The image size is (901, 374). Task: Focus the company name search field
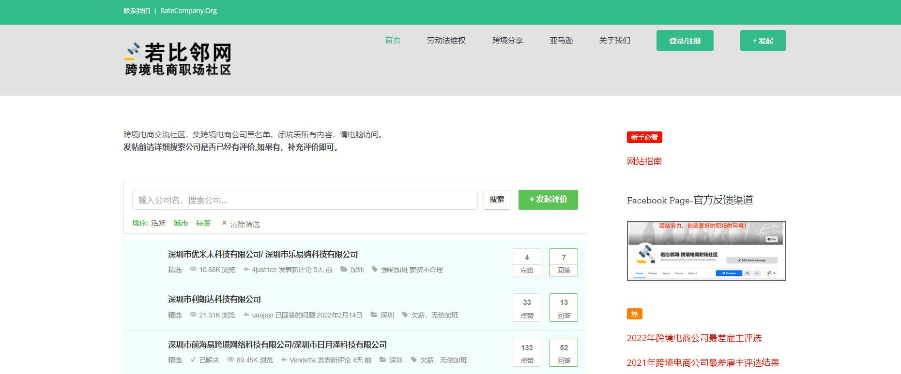click(x=305, y=200)
